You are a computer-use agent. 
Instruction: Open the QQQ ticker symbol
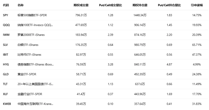(6, 25)
